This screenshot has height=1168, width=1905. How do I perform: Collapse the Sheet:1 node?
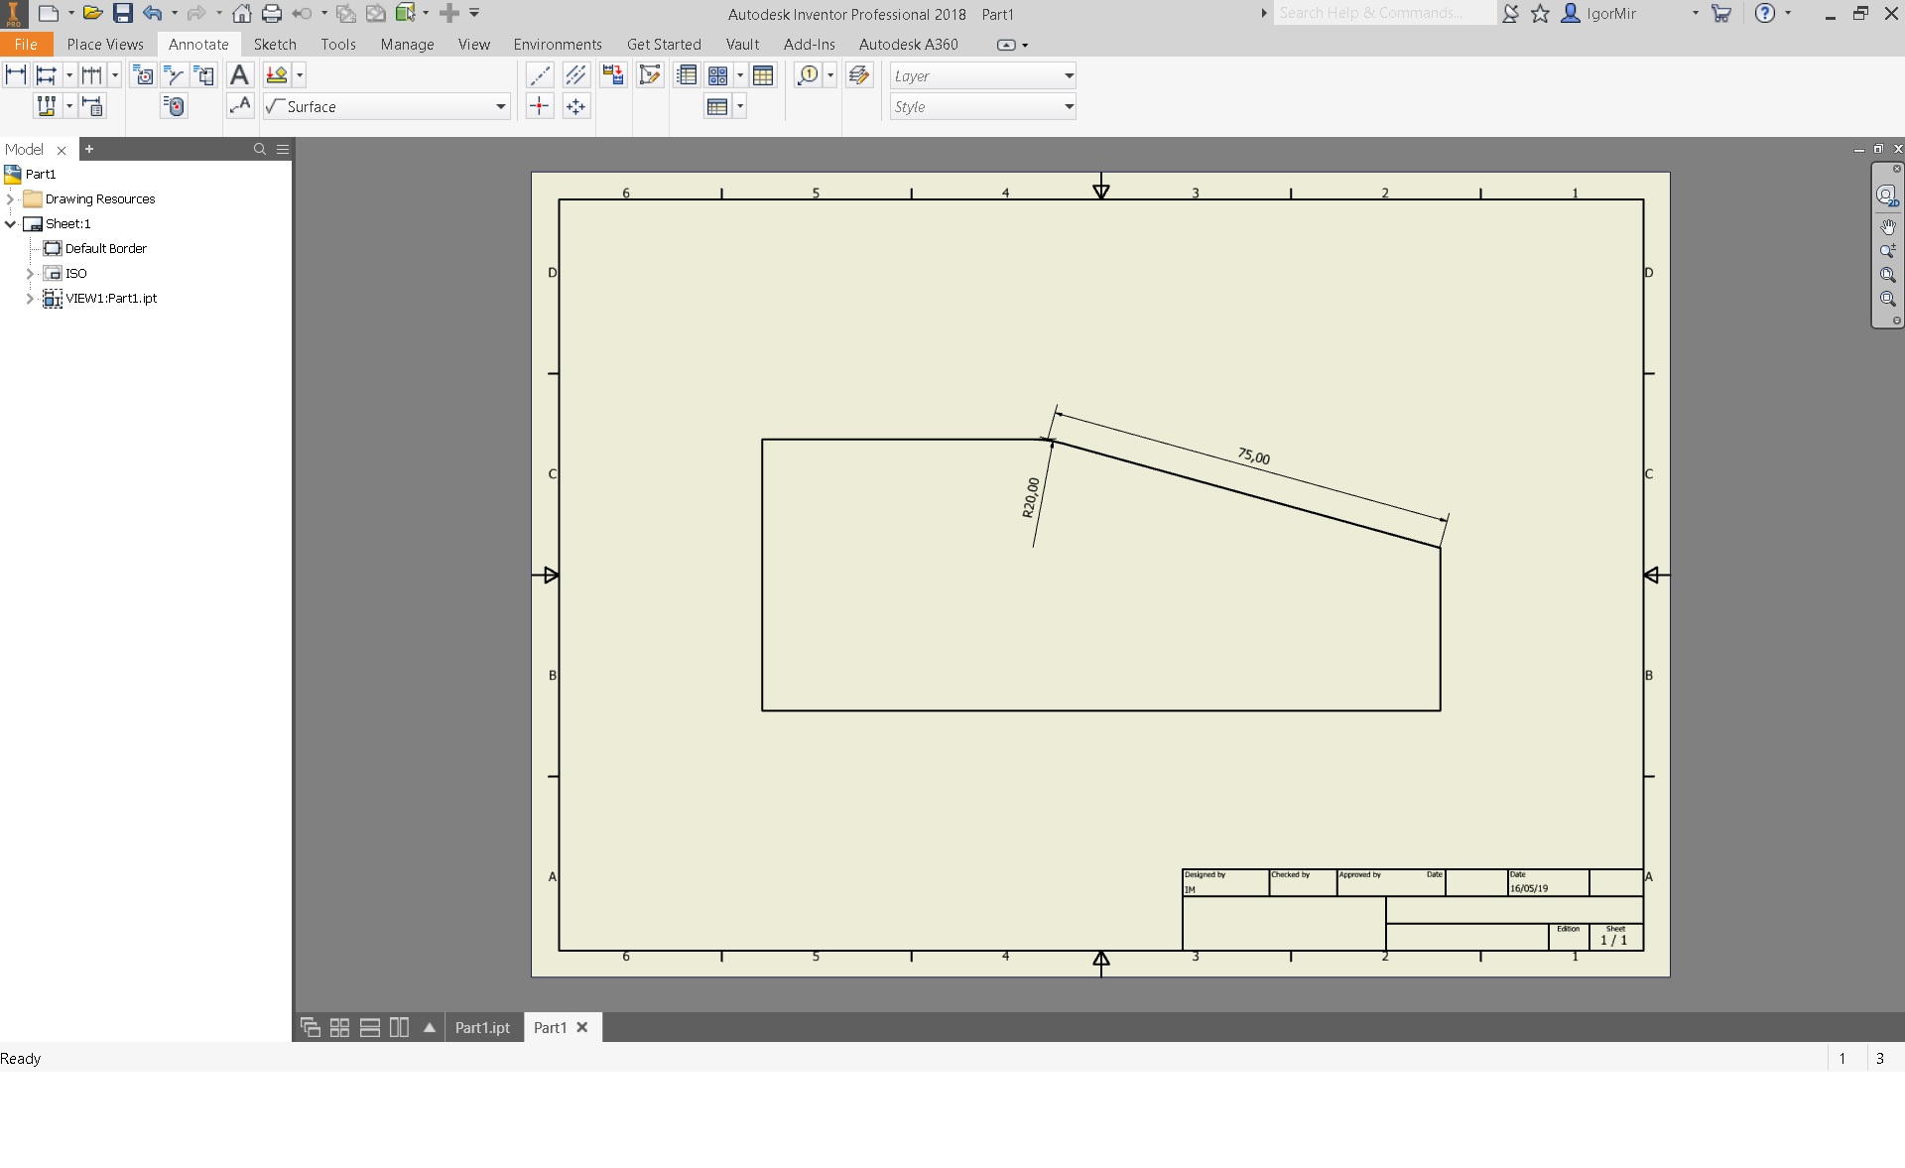10,223
